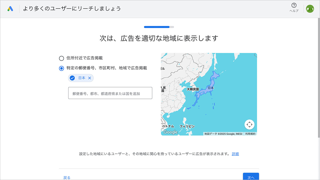Click the postal code and city input field
The width and height of the screenshot is (320, 180).
(x=110, y=93)
